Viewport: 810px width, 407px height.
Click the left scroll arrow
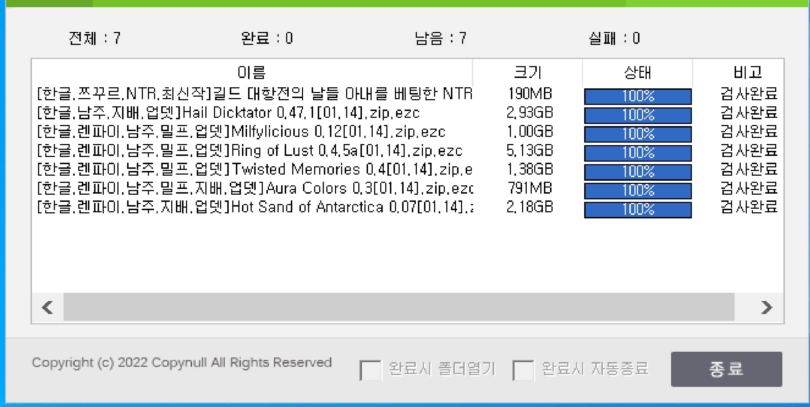[48, 307]
